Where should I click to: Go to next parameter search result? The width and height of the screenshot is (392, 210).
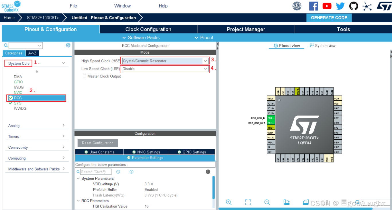[x=132, y=172]
